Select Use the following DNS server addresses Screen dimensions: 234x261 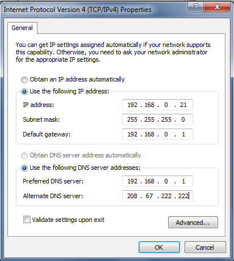tap(24, 168)
